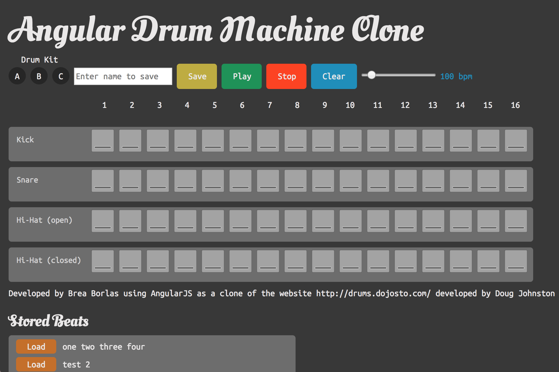This screenshot has height=372, width=559.
Task: Click the 'one two three four' beat name
Action: click(x=104, y=347)
